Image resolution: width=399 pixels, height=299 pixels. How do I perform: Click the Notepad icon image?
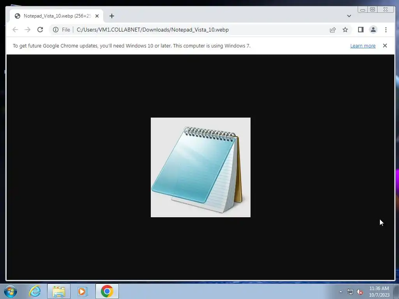tap(201, 167)
